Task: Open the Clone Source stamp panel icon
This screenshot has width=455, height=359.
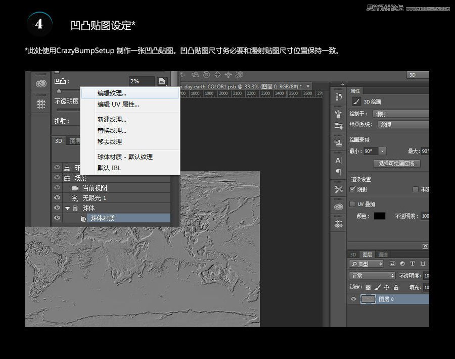Action: click(x=338, y=143)
